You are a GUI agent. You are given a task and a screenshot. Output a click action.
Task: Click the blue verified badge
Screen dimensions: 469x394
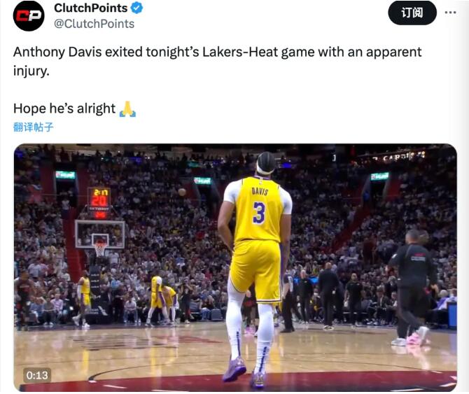tap(138, 8)
